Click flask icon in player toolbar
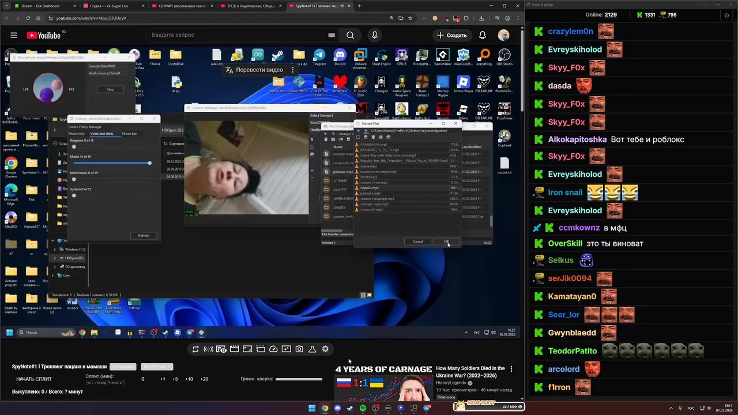Screen dimensions: 738x415 pyautogui.click(x=312, y=349)
